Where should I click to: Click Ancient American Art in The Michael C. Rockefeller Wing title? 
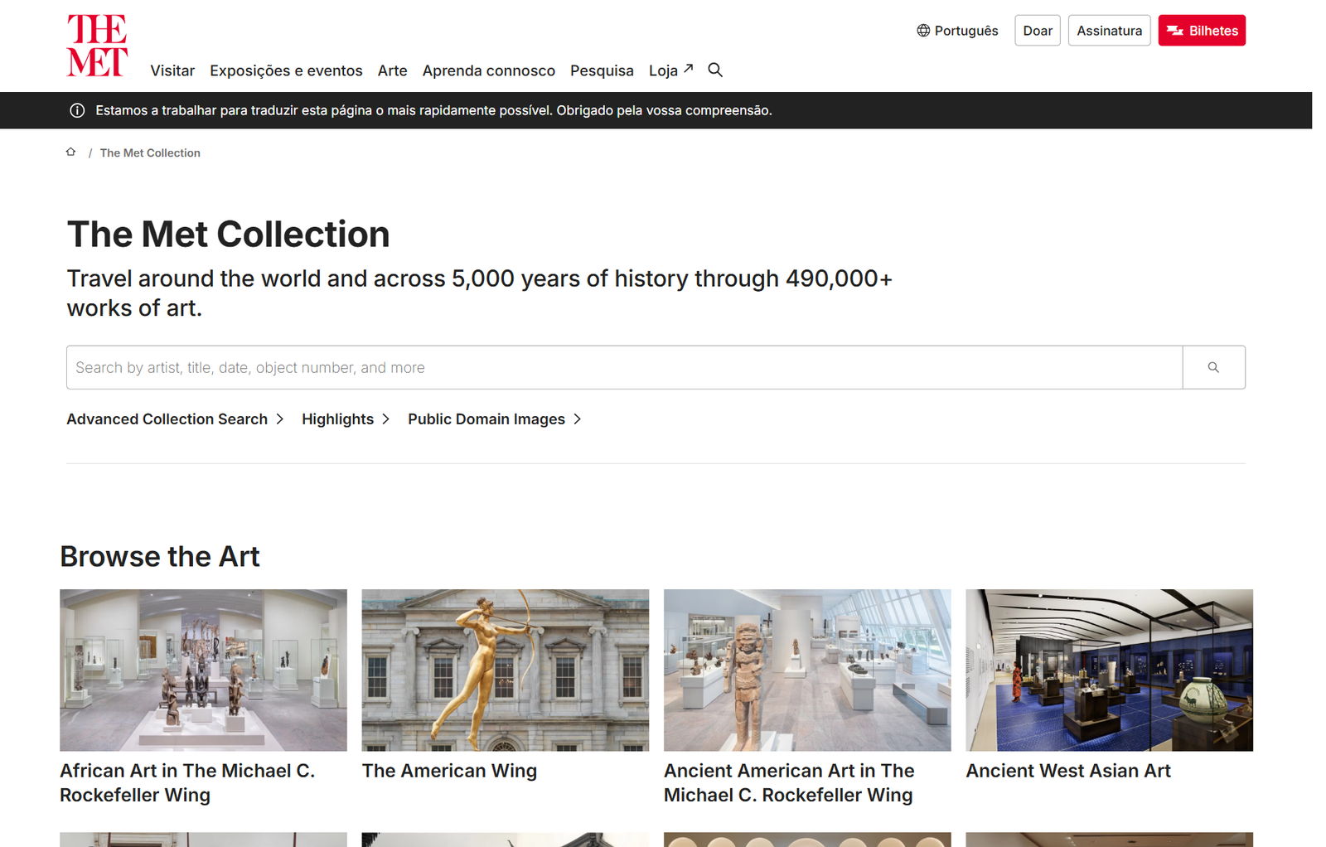[x=789, y=783]
